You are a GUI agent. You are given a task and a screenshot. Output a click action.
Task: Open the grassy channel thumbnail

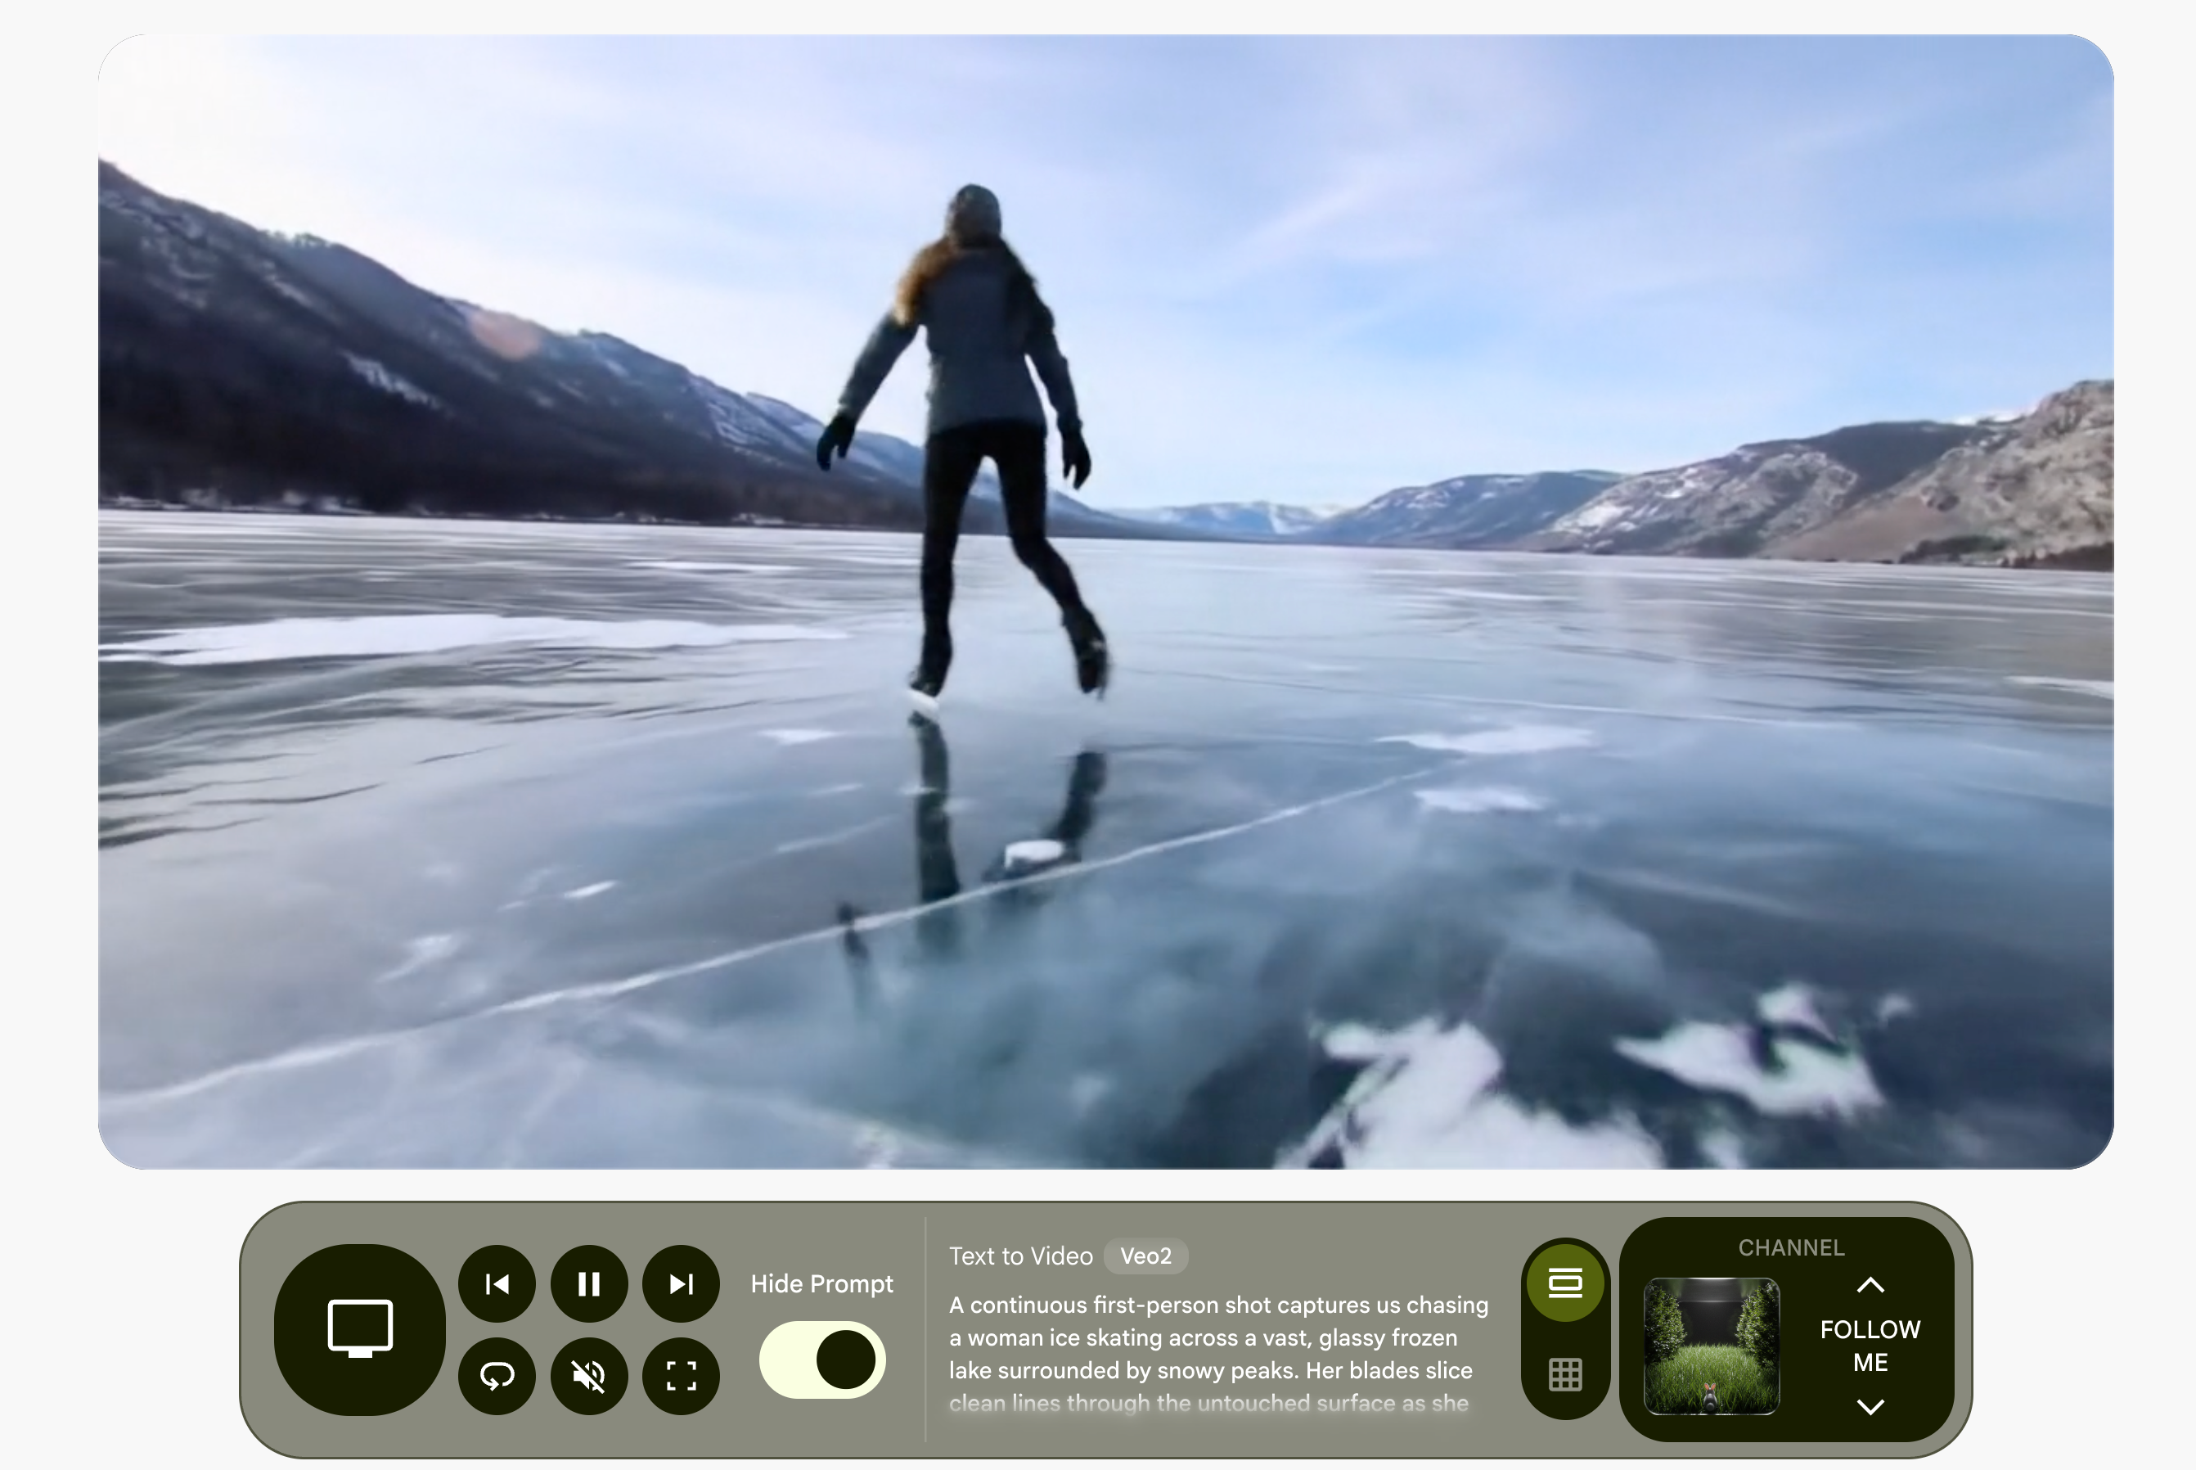pos(1711,1346)
